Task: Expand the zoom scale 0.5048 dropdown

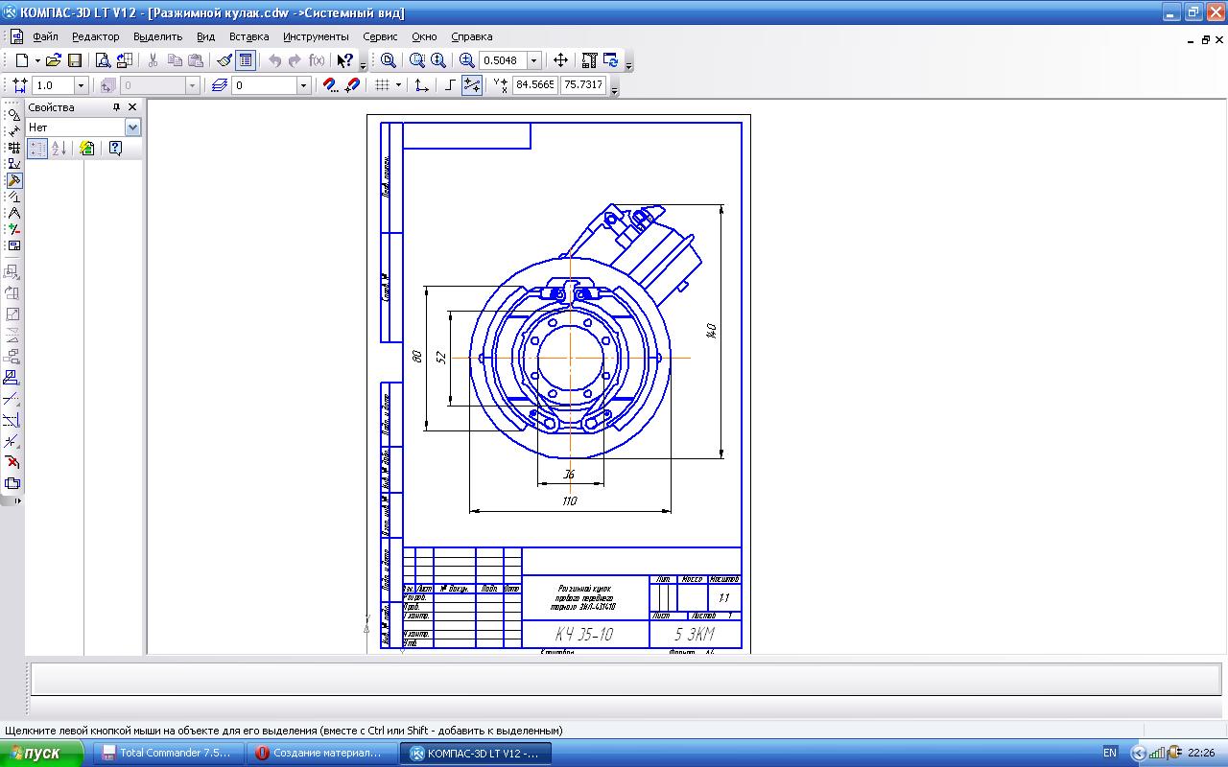Action: tap(534, 60)
